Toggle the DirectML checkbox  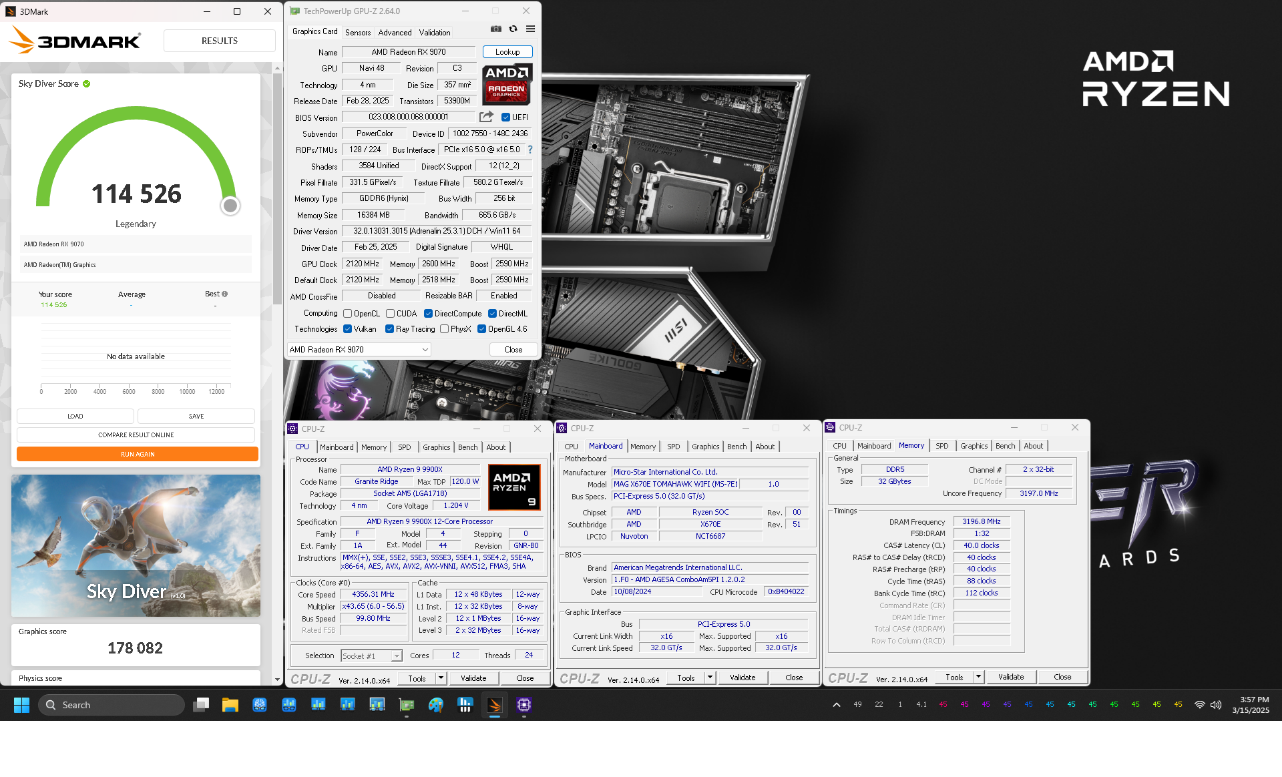(492, 314)
